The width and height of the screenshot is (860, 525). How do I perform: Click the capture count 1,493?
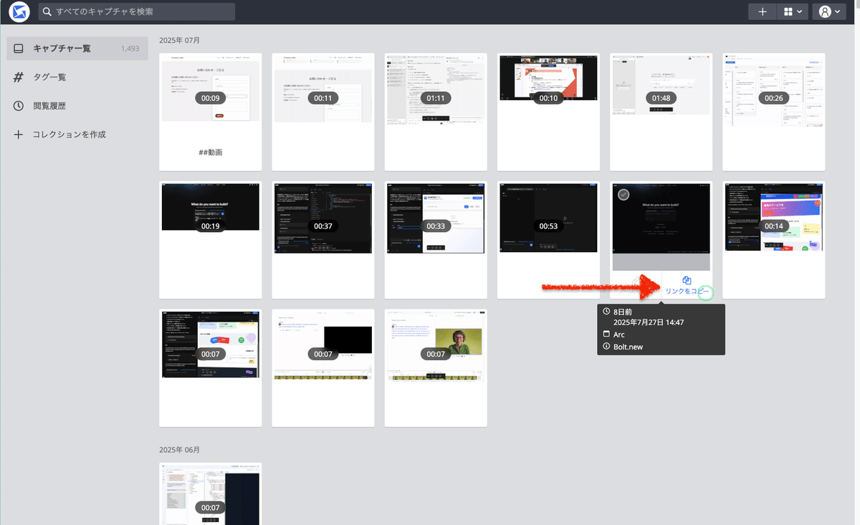coord(130,49)
